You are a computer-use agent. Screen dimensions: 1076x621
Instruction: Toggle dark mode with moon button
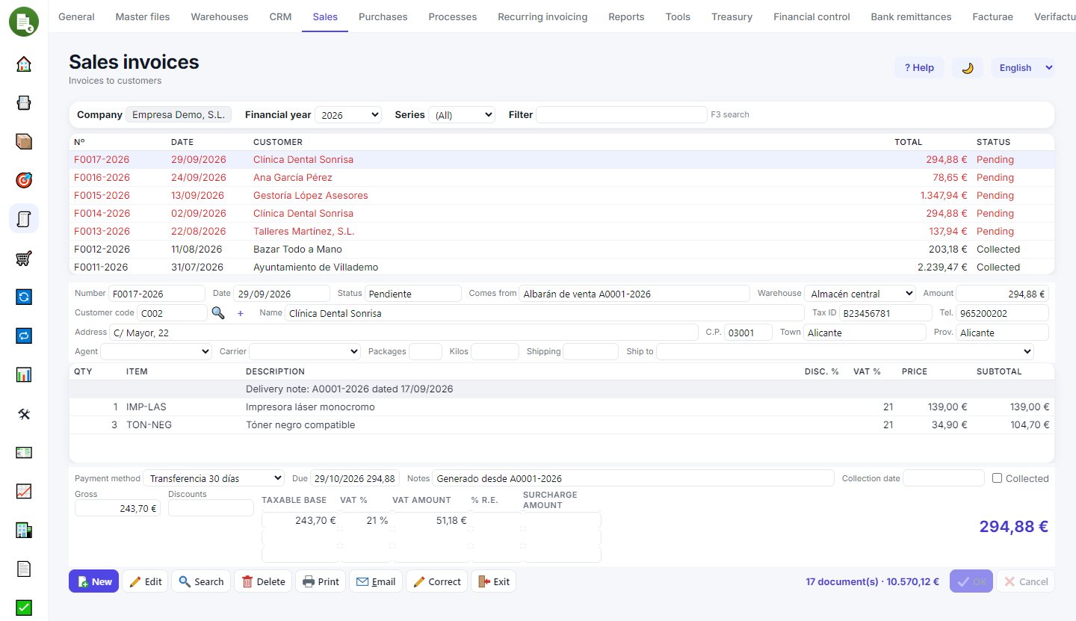point(968,67)
